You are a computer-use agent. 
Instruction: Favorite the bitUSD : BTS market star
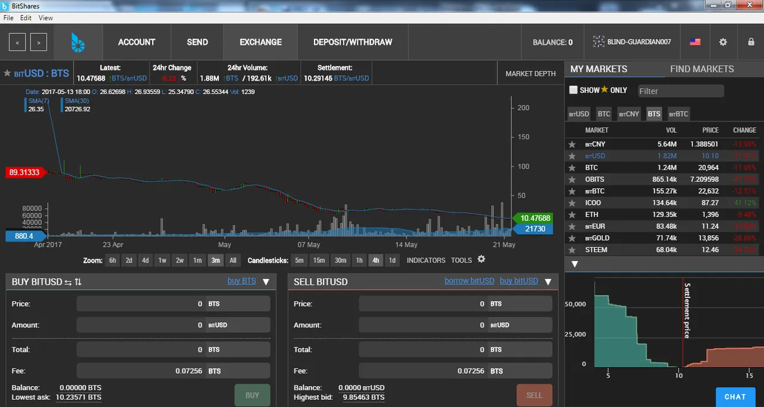pos(7,73)
